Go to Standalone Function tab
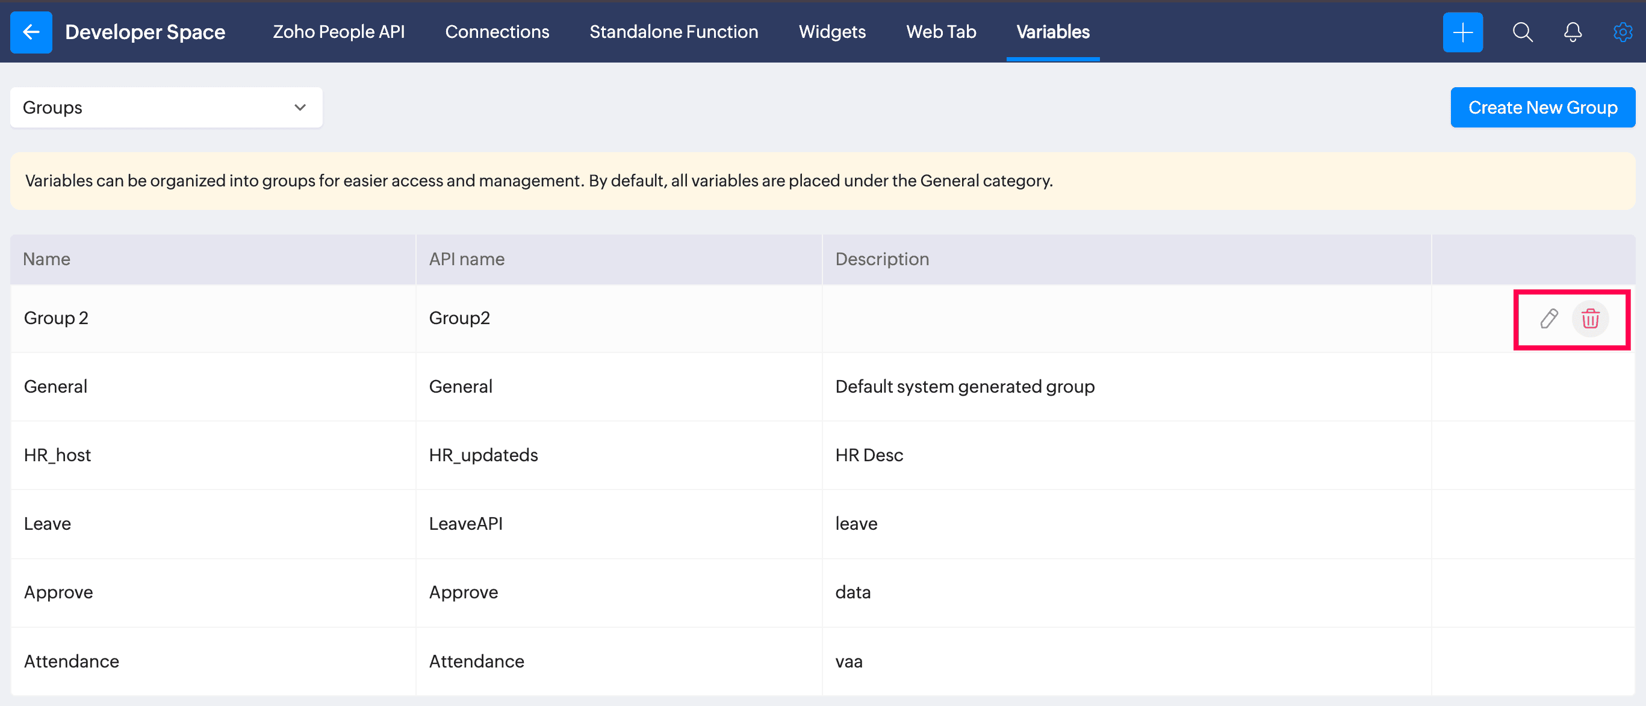Image resolution: width=1646 pixels, height=706 pixels. coord(674,32)
